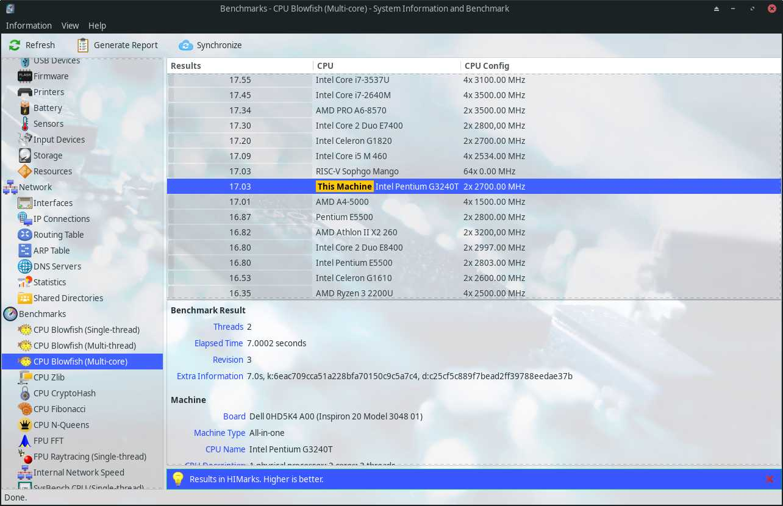Select the Intel Core 2 Duo E8400 row
The height and width of the screenshot is (506, 783).
tap(474, 248)
